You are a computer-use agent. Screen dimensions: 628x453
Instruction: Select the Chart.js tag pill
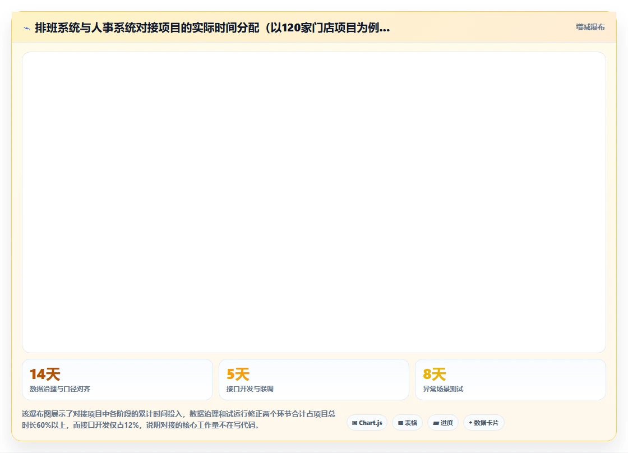tap(367, 423)
